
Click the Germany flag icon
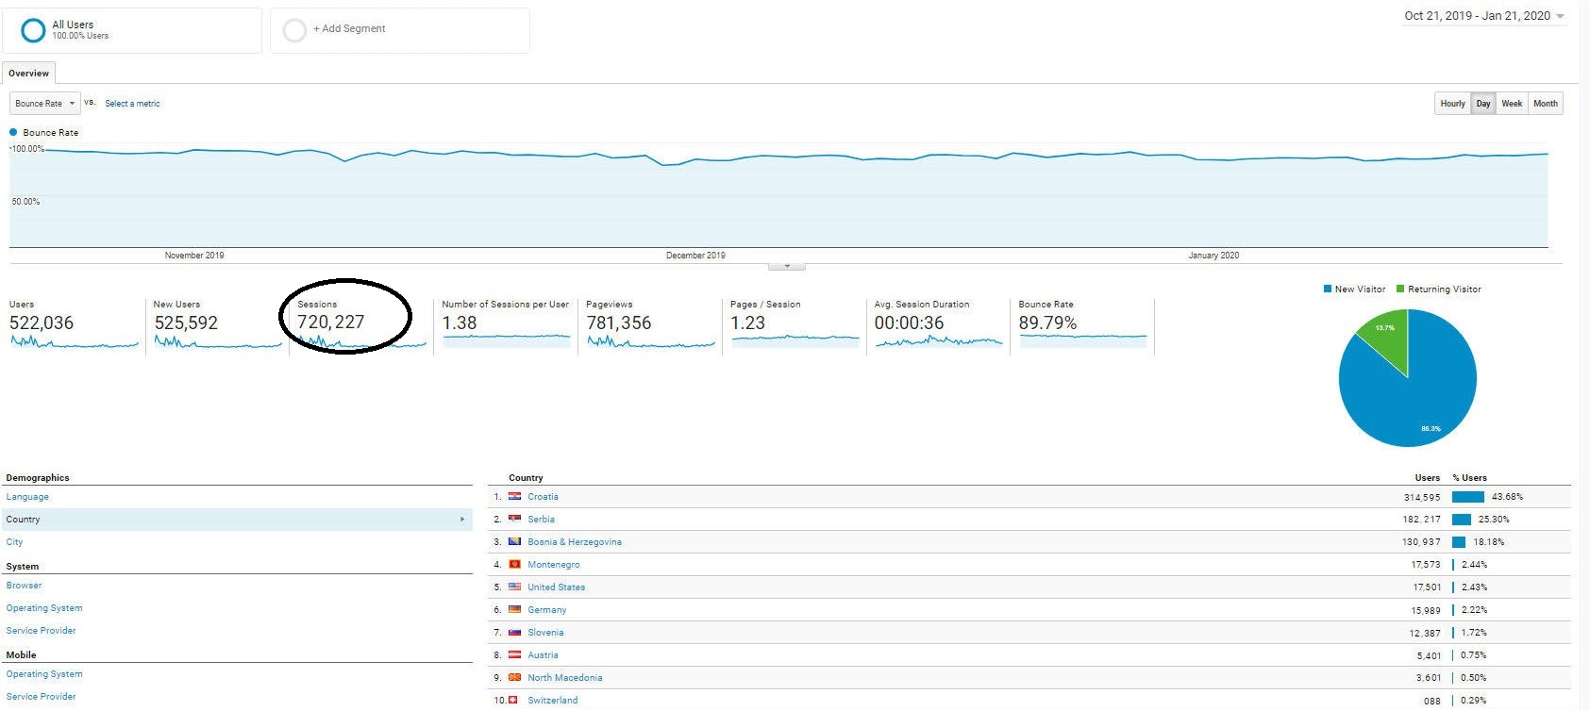pos(514,610)
